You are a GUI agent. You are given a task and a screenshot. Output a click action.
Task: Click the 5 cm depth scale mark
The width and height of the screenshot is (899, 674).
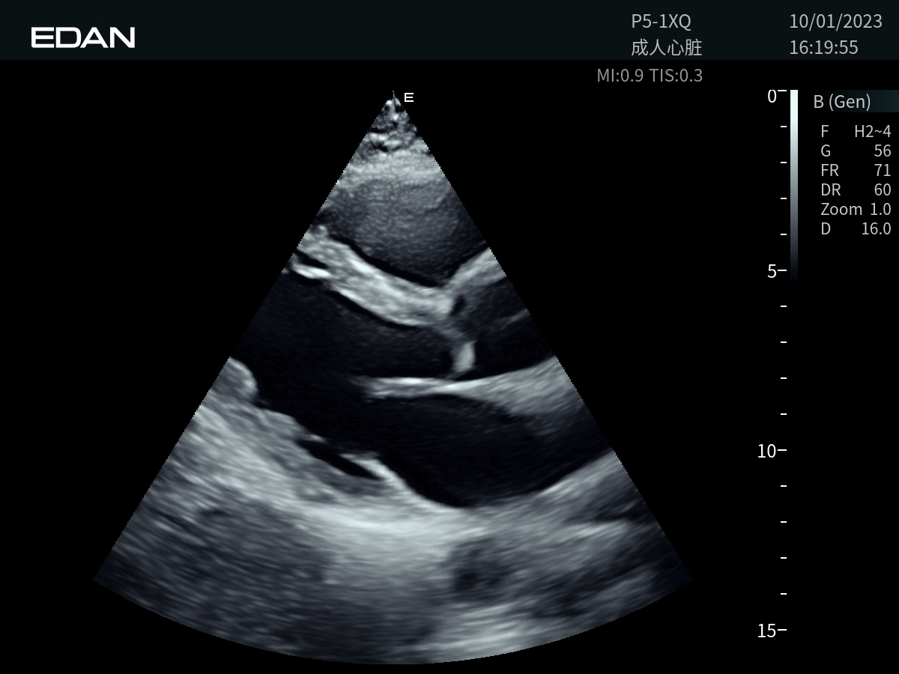[772, 271]
